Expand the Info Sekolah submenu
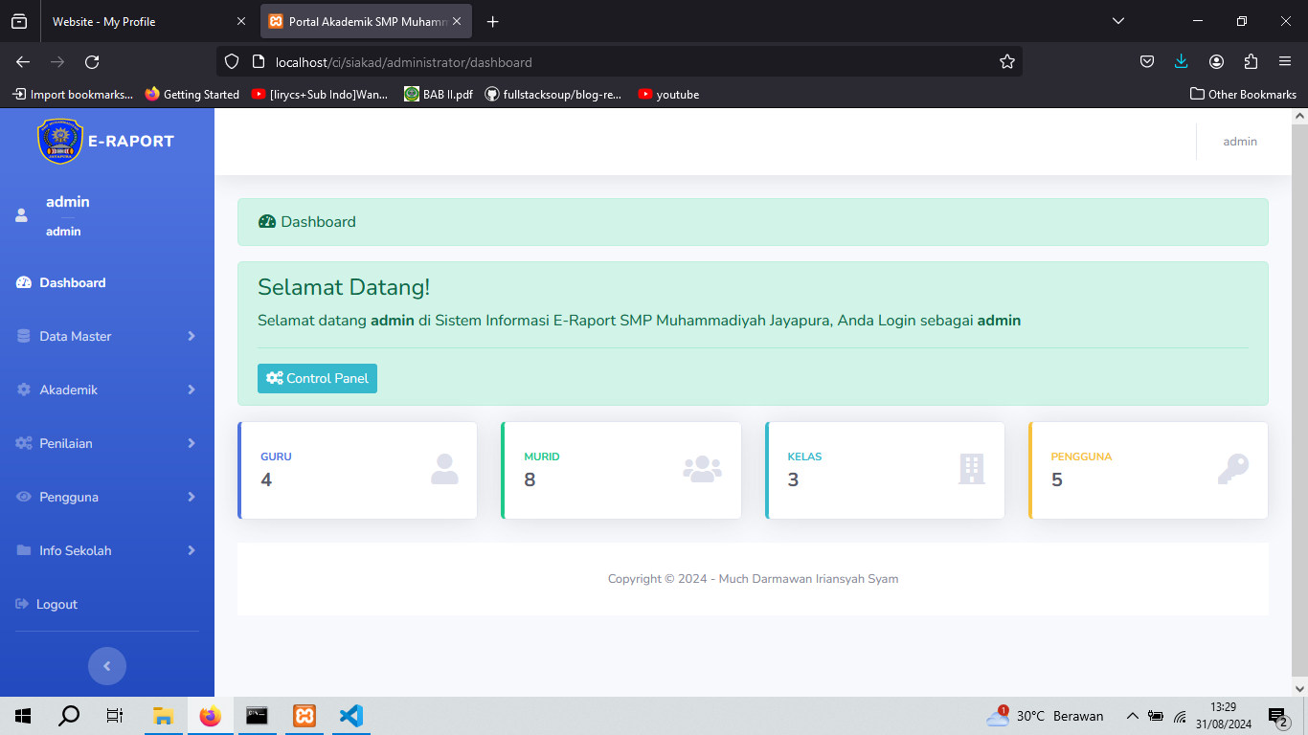Viewport: 1308px width, 735px height. (191, 550)
